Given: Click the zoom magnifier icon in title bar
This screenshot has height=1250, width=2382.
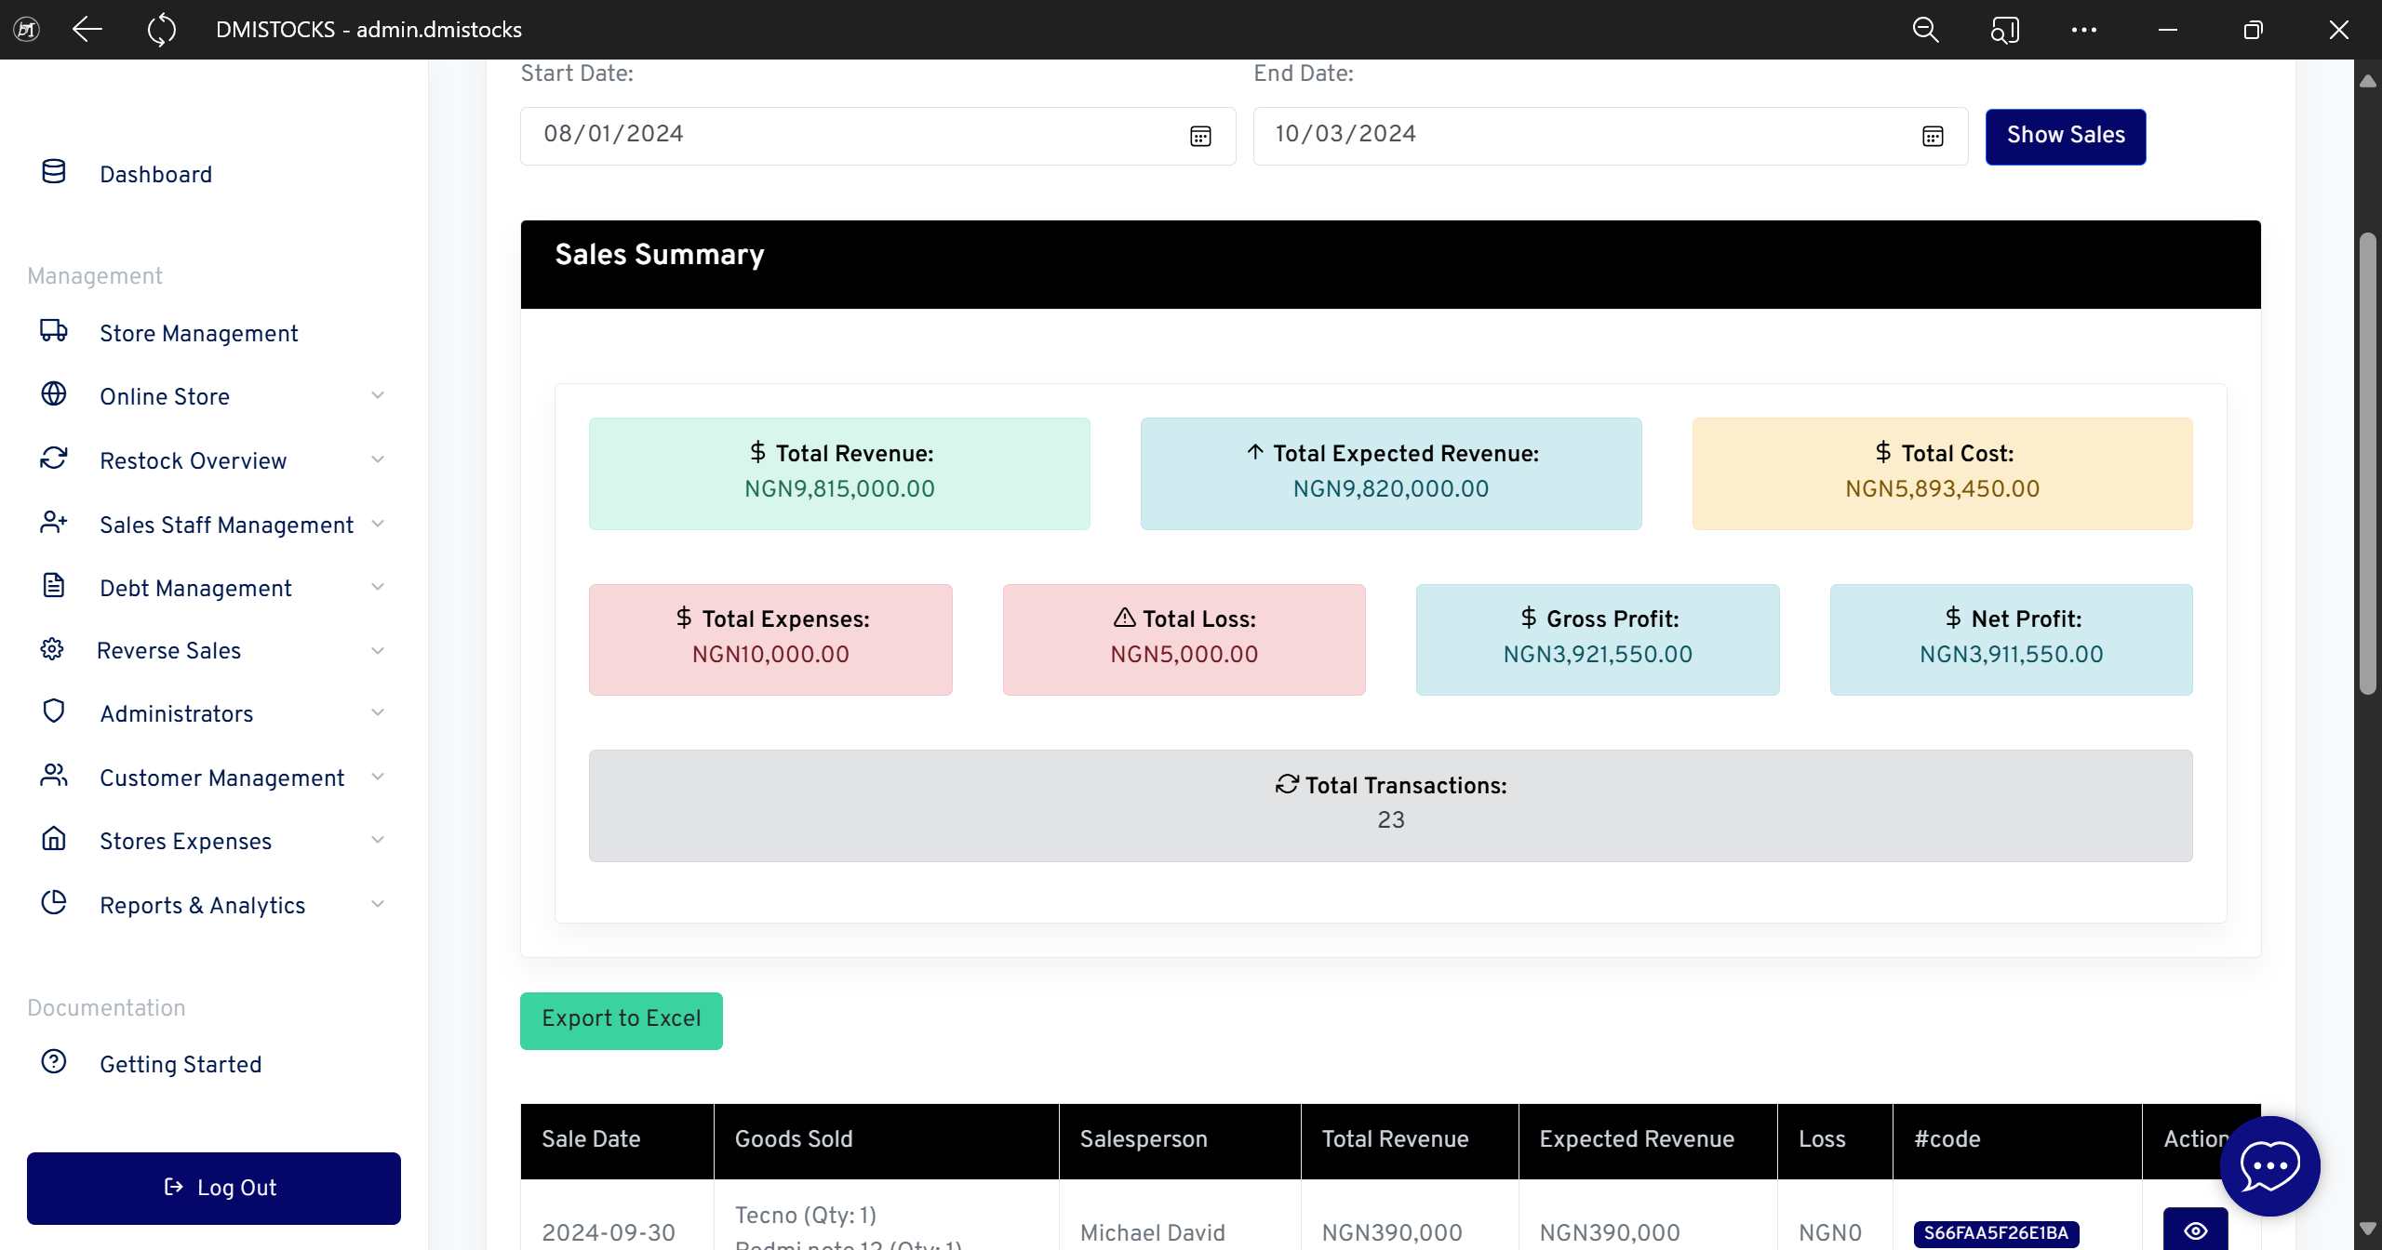Looking at the screenshot, I should click(x=1925, y=30).
